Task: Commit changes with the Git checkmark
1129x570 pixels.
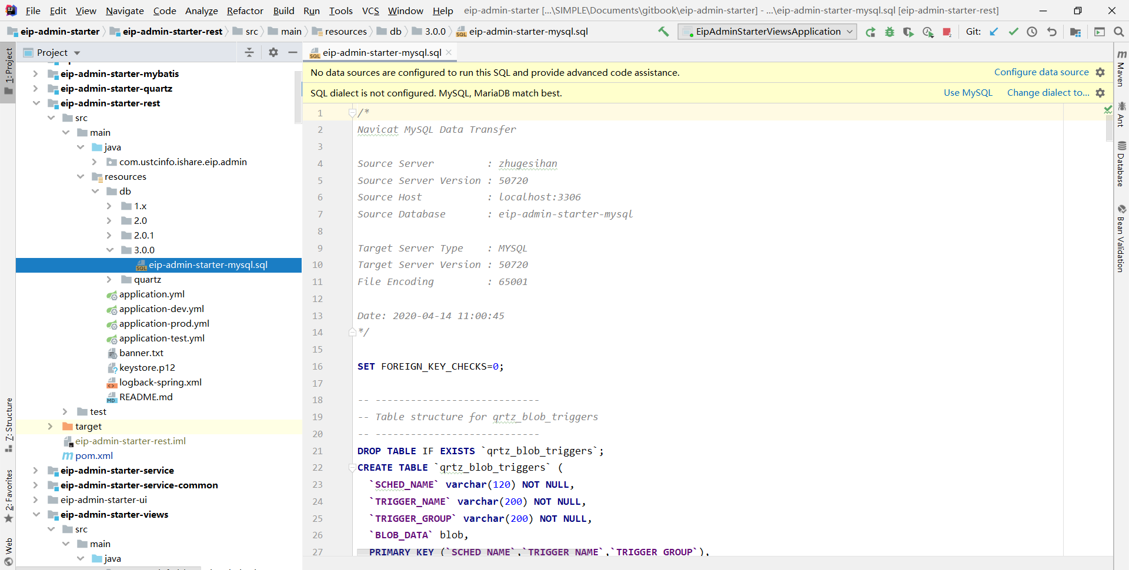Action: tap(1013, 32)
